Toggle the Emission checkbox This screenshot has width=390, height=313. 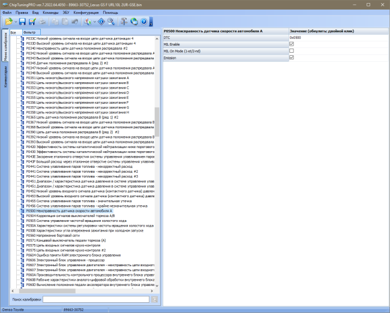pos(292,58)
